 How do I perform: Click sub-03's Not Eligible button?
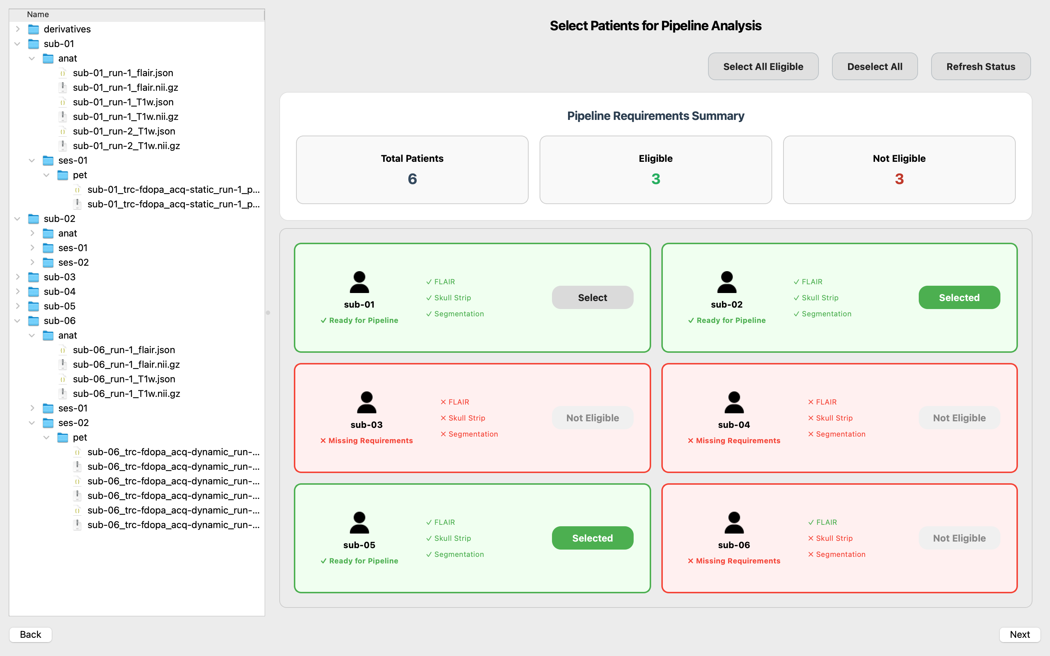pyautogui.click(x=592, y=418)
